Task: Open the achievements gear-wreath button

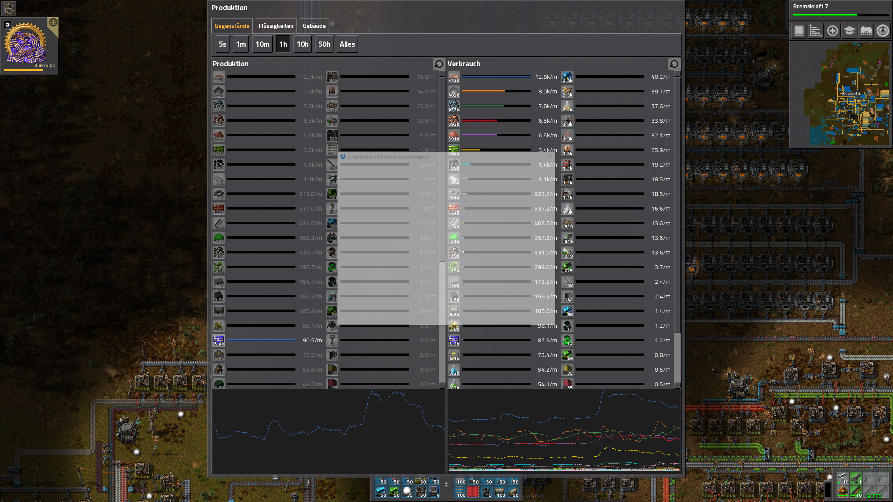Action: (883, 31)
